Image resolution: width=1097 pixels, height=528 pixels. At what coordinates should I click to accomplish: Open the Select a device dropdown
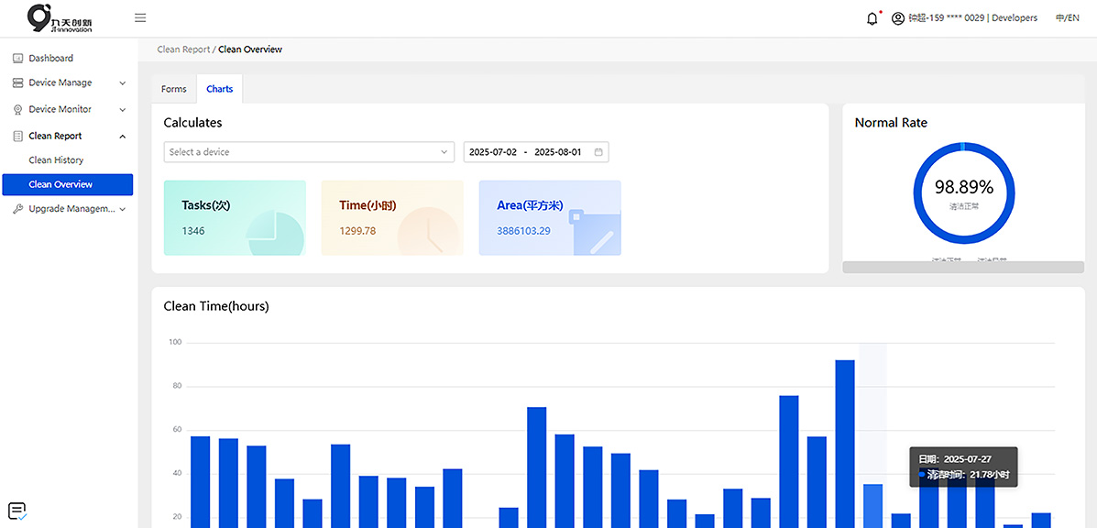[x=309, y=152]
